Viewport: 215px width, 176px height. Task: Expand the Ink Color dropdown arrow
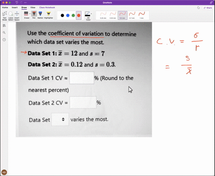91,14
